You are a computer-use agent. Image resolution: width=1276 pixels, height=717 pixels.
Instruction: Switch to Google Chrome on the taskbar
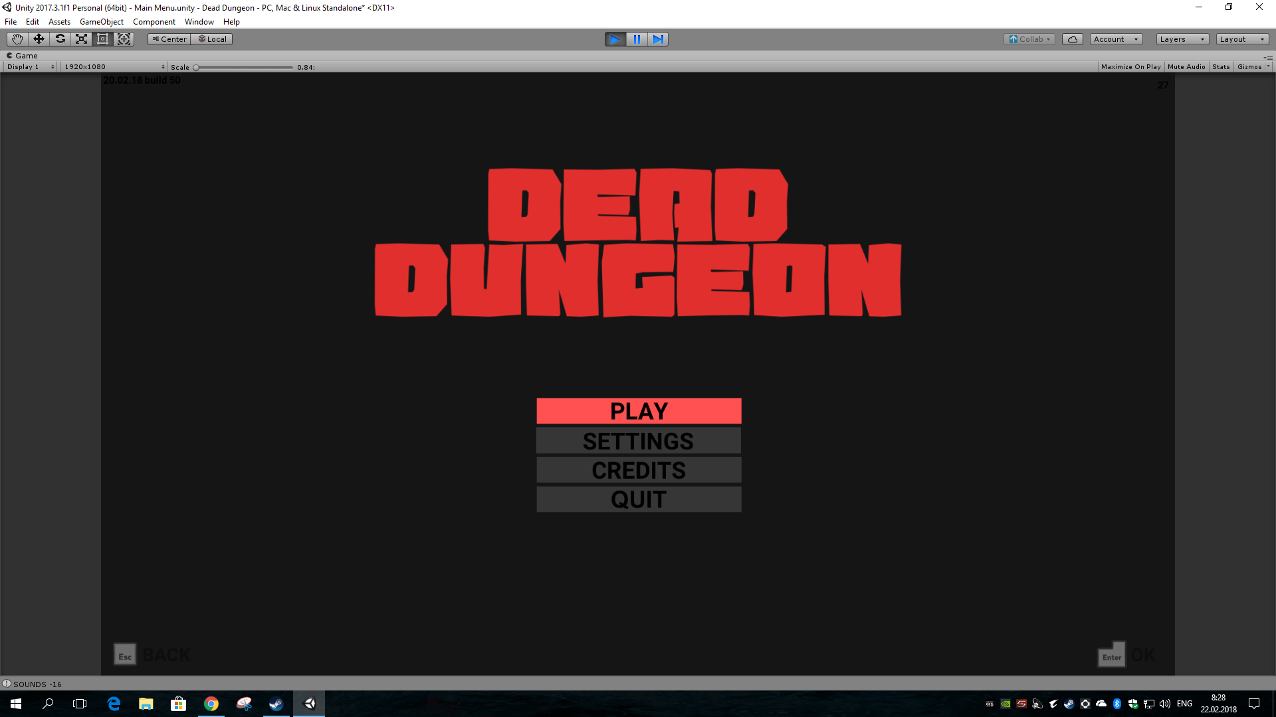click(211, 704)
